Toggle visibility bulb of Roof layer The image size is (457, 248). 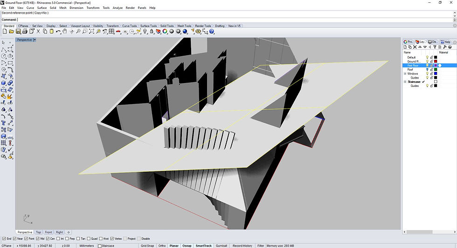[427, 70]
